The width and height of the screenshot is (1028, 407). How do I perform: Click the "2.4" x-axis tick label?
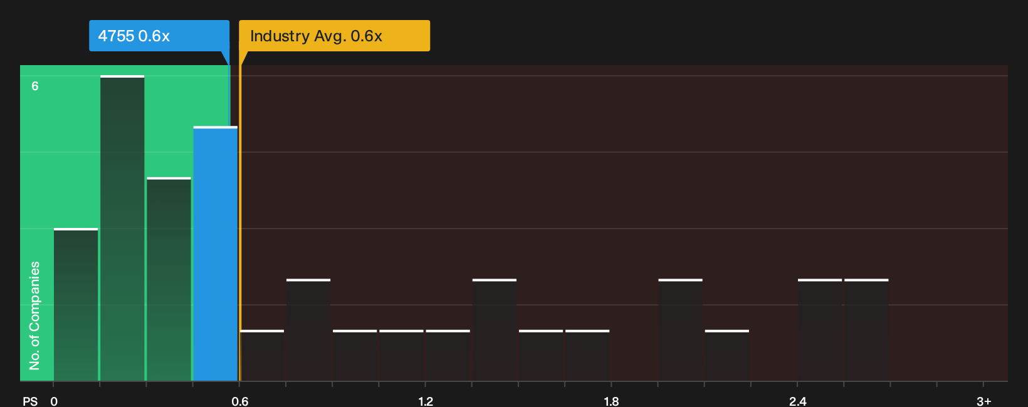(797, 401)
